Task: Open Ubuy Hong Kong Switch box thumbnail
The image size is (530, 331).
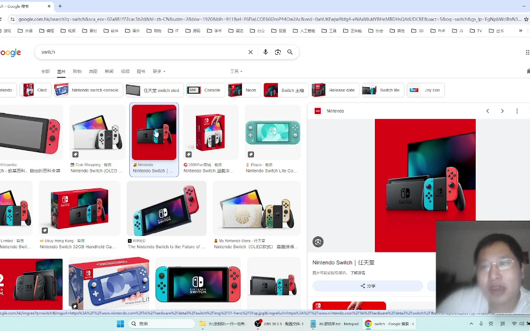Action: [x=80, y=208]
